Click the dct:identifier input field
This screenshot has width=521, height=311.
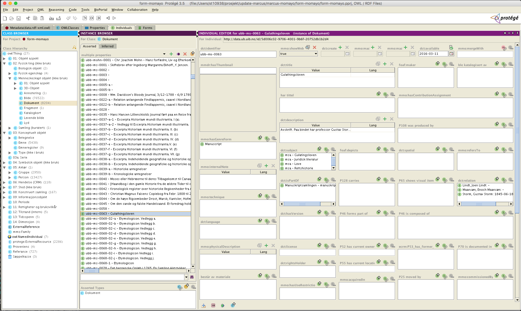point(238,54)
